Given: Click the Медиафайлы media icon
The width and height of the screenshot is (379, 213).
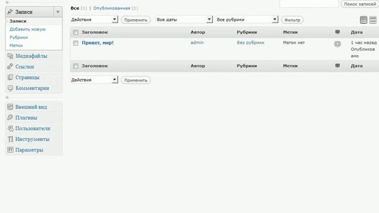Looking at the screenshot, I should click(x=10, y=56).
